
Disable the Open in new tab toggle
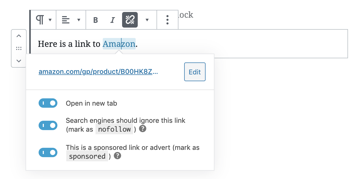tap(48, 103)
